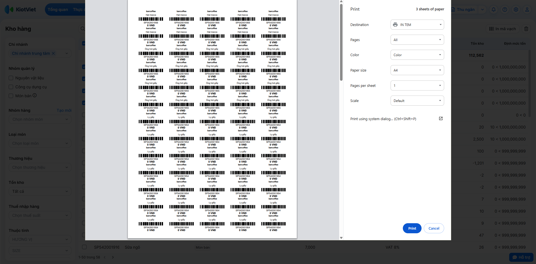Screen dimensions: 536x264
Task: Click the VAT 8% cell
Action: pyautogui.click(x=393, y=247)
